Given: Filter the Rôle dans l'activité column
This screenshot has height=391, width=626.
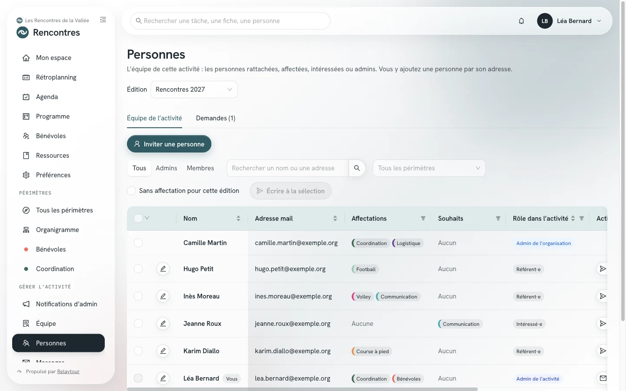Looking at the screenshot, I should [x=582, y=219].
